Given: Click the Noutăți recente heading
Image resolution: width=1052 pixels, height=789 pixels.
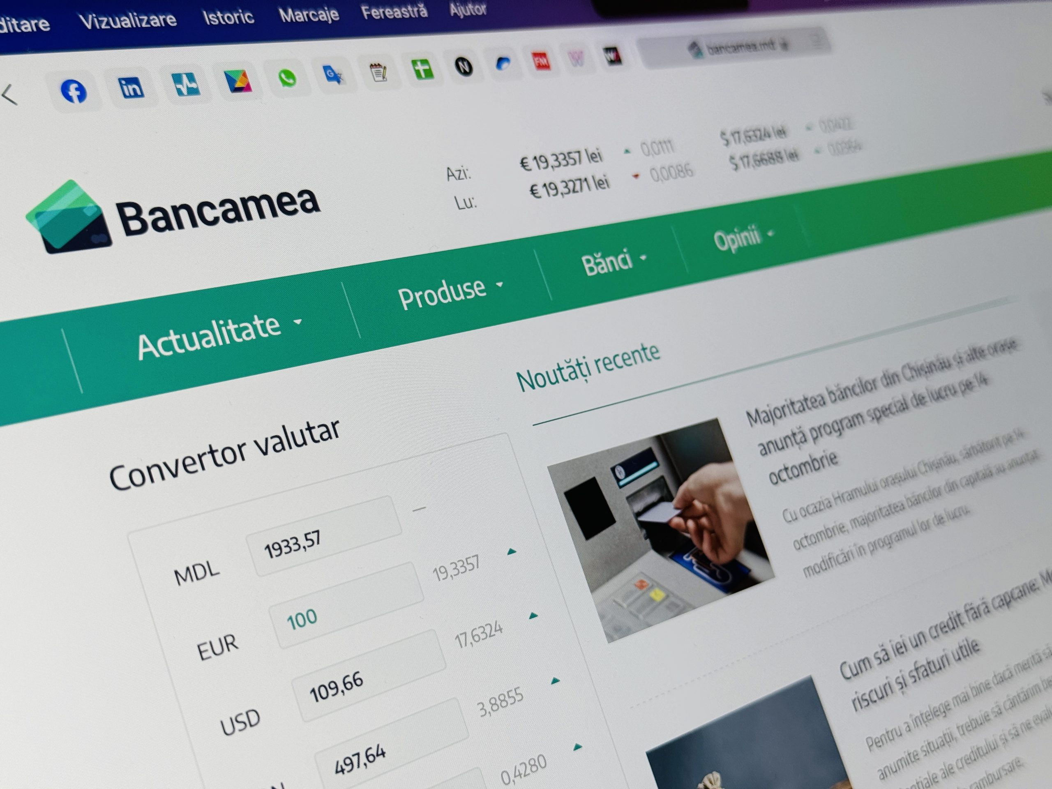Looking at the screenshot, I should [588, 368].
